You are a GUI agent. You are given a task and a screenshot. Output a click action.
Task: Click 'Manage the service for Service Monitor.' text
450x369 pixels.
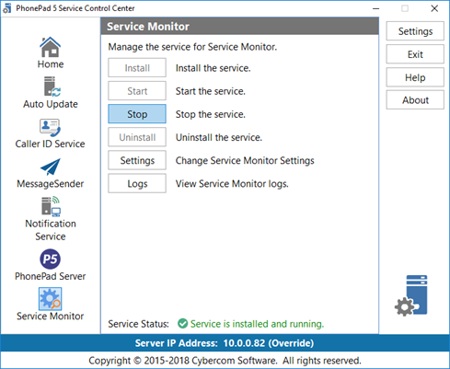pyautogui.click(x=192, y=47)
